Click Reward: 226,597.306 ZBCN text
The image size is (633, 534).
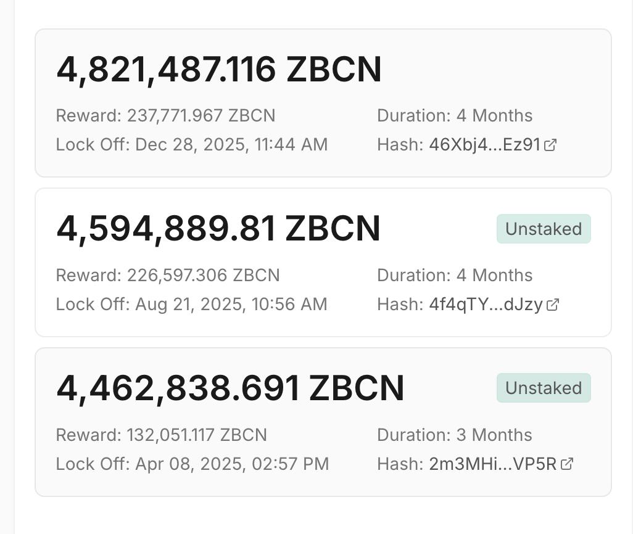[x=168, y=275]
